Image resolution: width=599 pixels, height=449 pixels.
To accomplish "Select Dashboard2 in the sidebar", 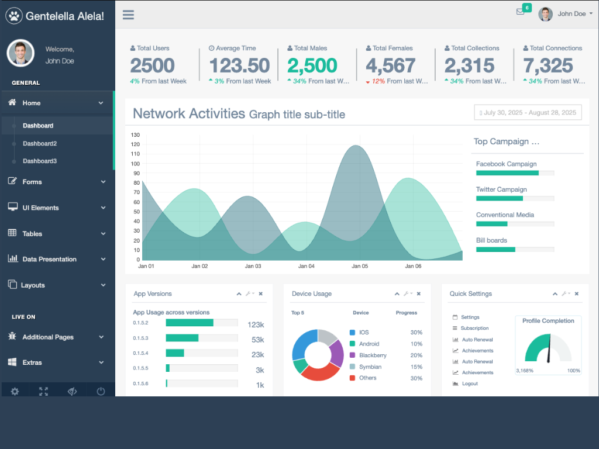I will click(x=40, y=143).
